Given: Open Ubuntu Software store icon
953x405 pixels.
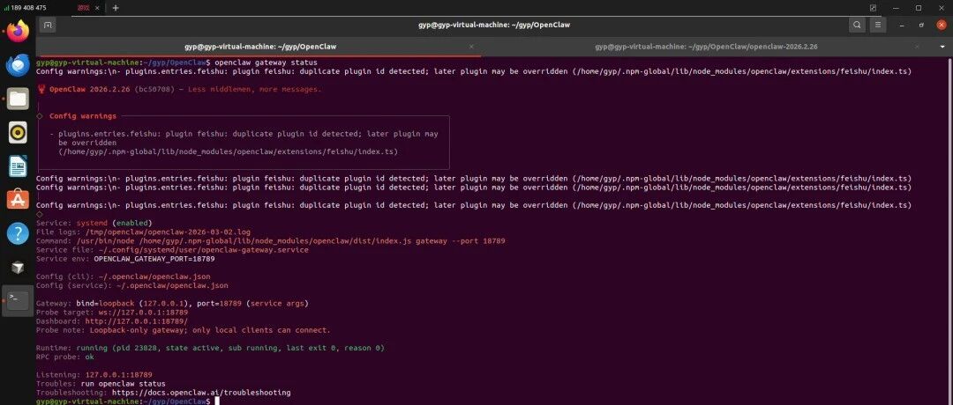Looking at the screenshot, I should [18, 200].
